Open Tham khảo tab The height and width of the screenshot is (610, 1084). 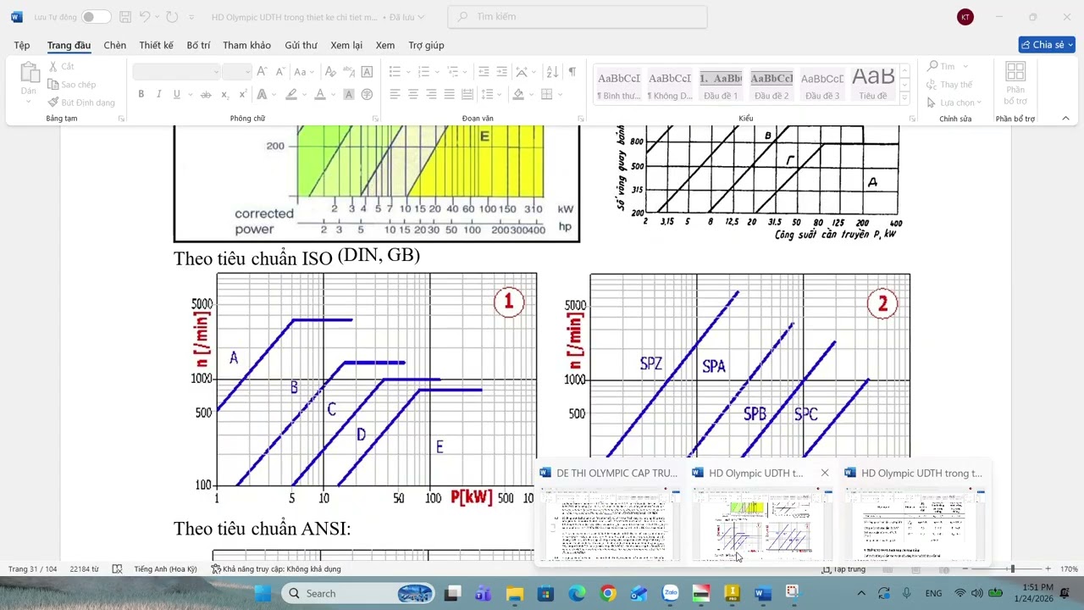[246, 45]
